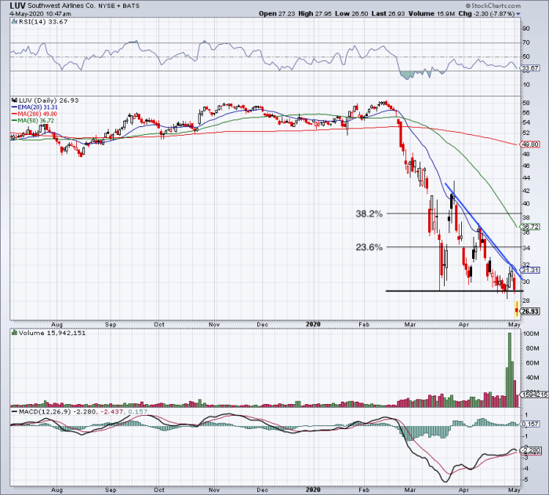
Task: Click the Southwest Airlines Co. company name
Action: (62, 5)
